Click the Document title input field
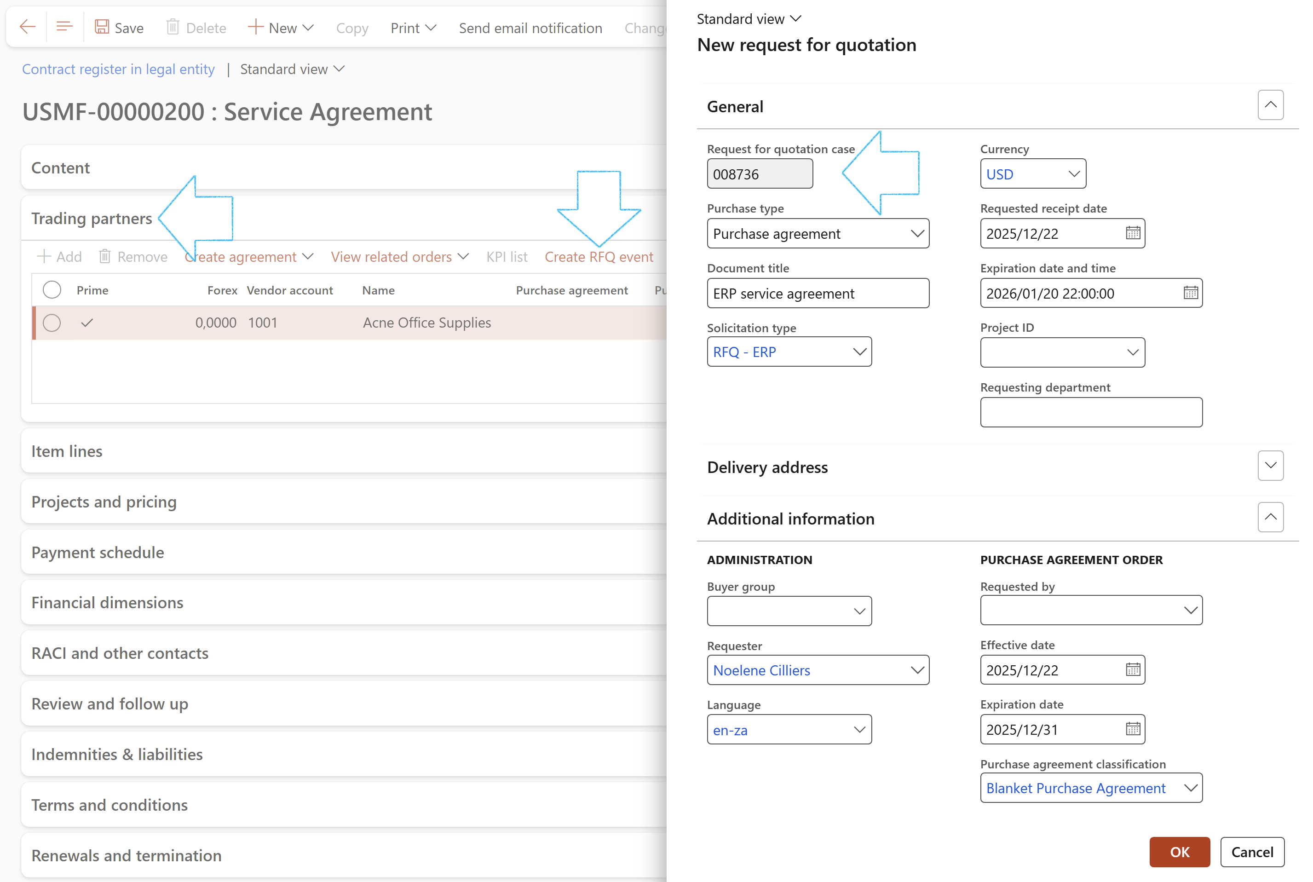The height and width of the screenshot is (882, 1313). click(817, 294)
